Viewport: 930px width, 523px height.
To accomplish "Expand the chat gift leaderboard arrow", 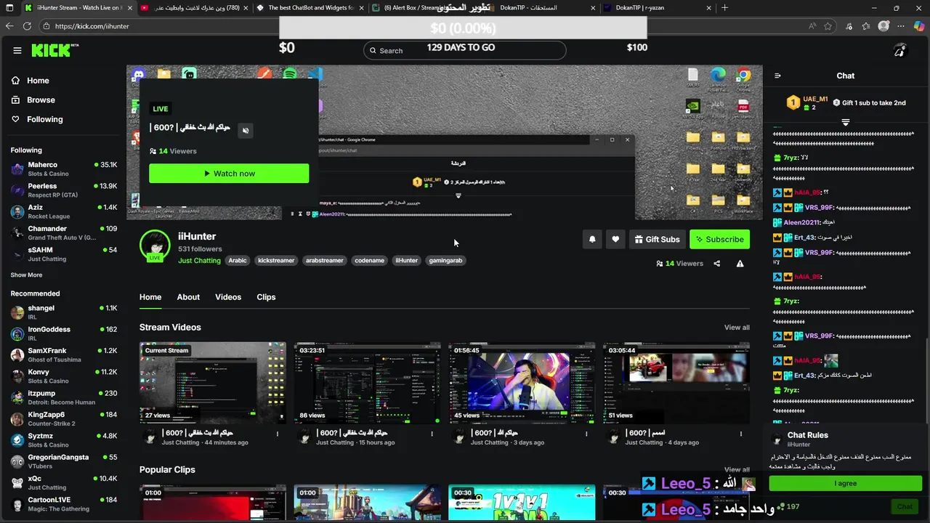I will (846, 122).
